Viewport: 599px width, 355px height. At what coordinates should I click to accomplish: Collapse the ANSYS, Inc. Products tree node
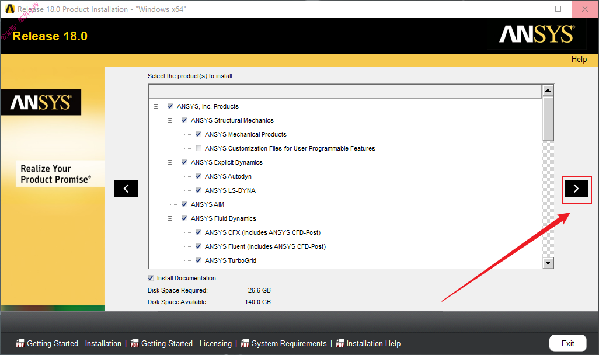(156, 106)
